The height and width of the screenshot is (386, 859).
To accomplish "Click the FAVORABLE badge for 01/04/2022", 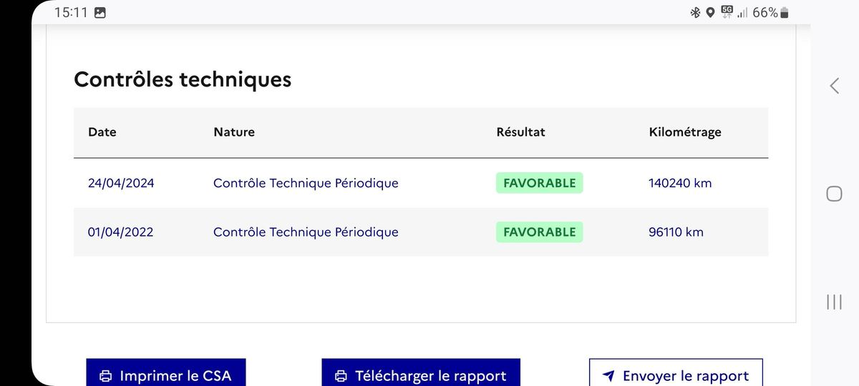I will (x=540, y=232).
